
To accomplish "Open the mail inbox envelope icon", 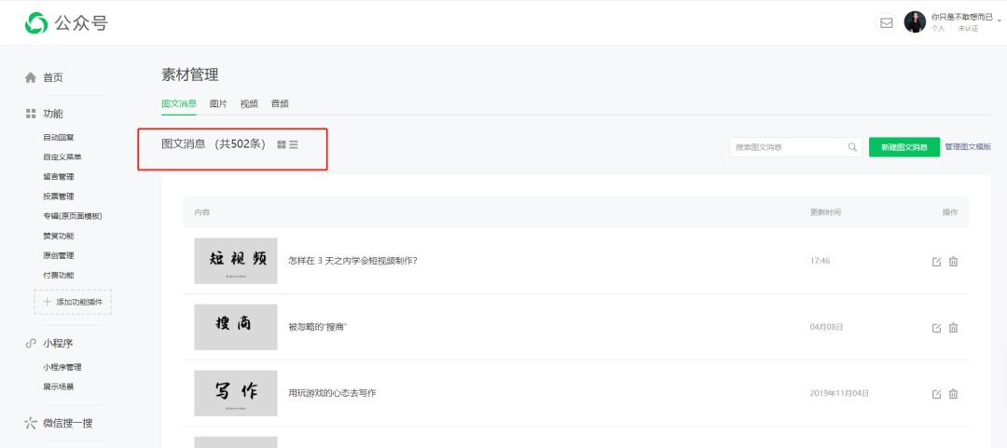I will coord(887,23).
